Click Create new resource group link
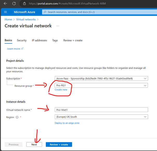157x151 pixels. pyautogui.click(x=61, y=90)
